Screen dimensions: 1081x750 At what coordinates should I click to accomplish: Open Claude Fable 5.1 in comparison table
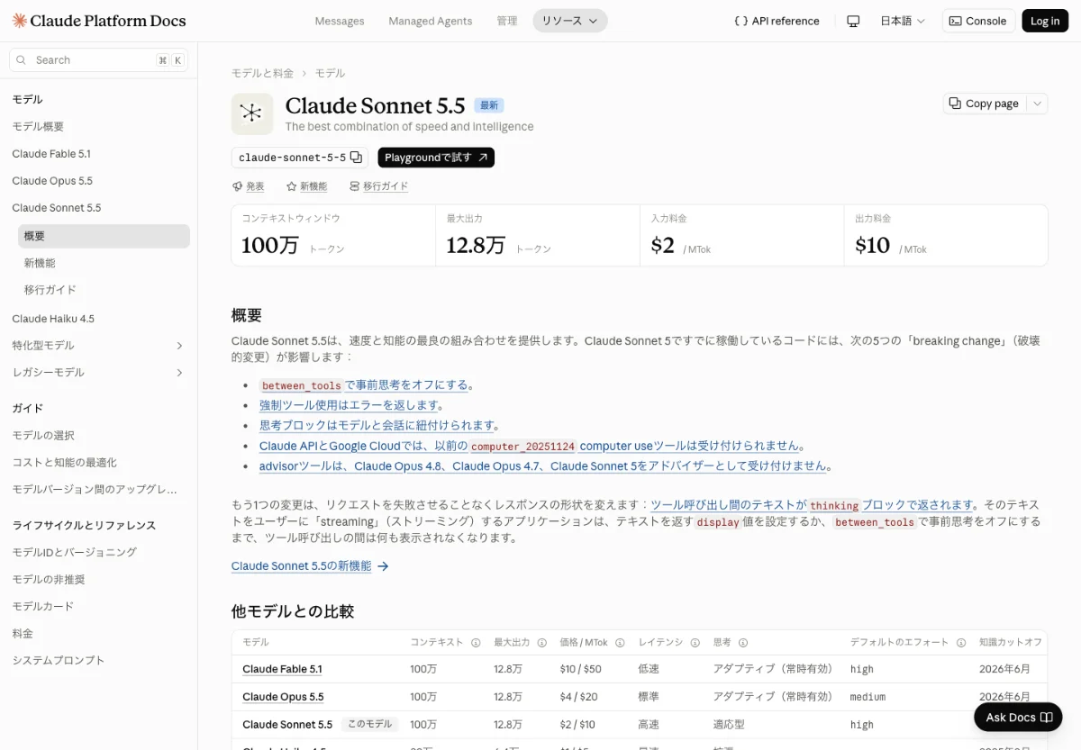tap(282, 669)
